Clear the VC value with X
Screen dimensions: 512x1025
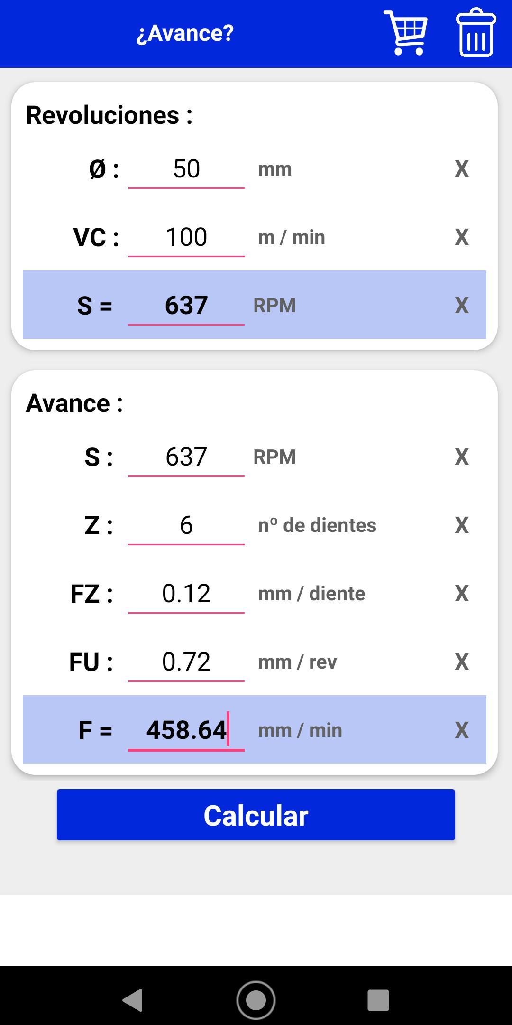(x=462, y=237)
